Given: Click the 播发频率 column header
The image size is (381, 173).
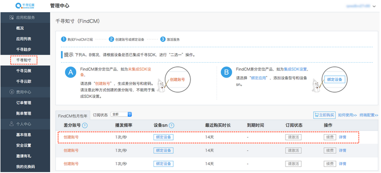Looking at the screenshot, I should pos(124,125).
